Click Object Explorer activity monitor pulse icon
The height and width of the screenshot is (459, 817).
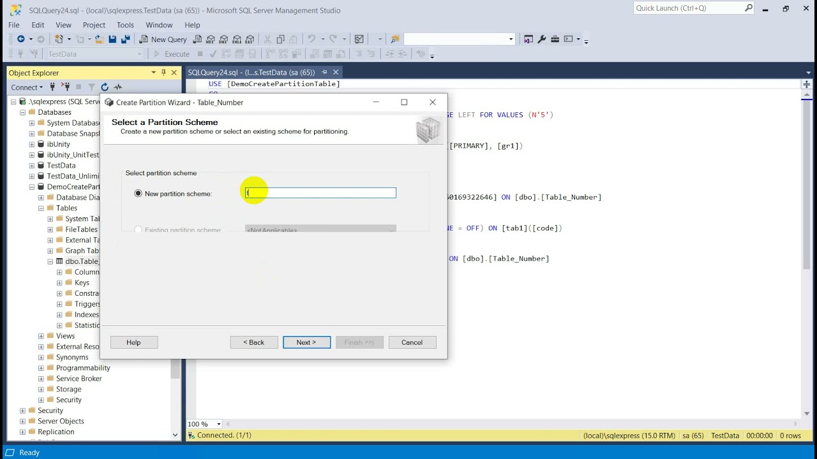pos(118,87)
